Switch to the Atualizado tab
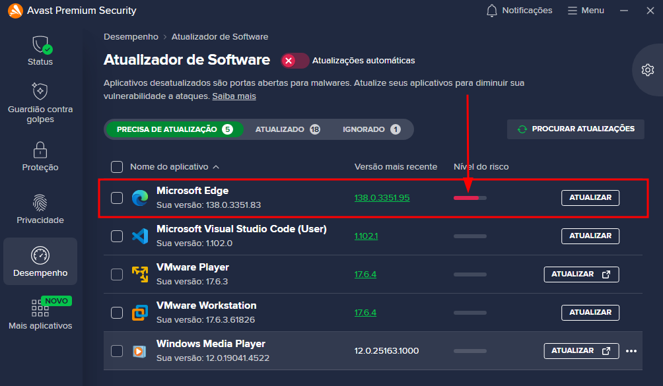 point(287,129)
